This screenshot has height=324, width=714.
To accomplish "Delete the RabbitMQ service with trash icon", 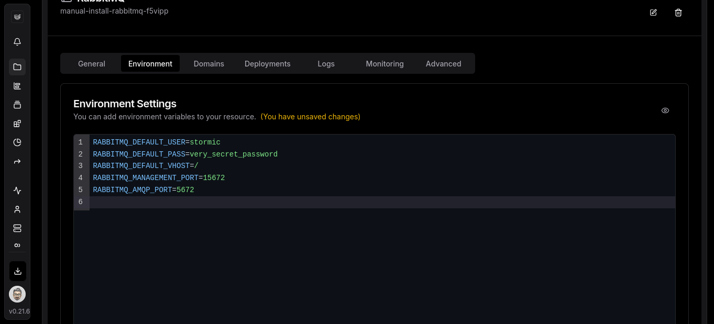I will (678, 13).
